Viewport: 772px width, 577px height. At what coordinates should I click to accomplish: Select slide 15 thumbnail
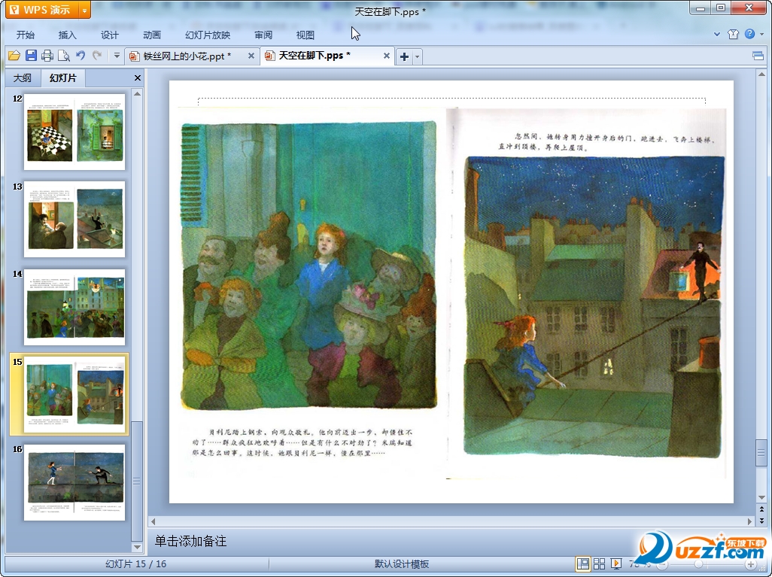pos(74,394)
